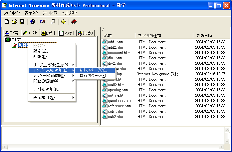This screenshot has width=232, height=152.
Task: Click the 2004/02/16 19:27 date cell
Action: click(x=210, y=74)
